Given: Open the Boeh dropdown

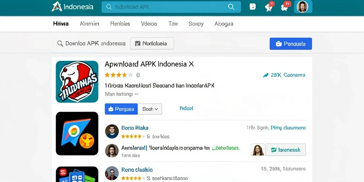Looking at the screenshot, I should coord(150,109).
